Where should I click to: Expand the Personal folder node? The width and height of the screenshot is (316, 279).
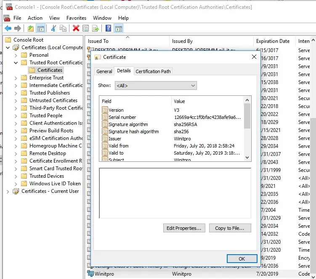tap(16, 55)
